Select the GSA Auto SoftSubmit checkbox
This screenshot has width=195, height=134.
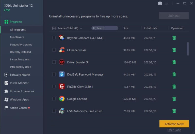click(54, 111)
